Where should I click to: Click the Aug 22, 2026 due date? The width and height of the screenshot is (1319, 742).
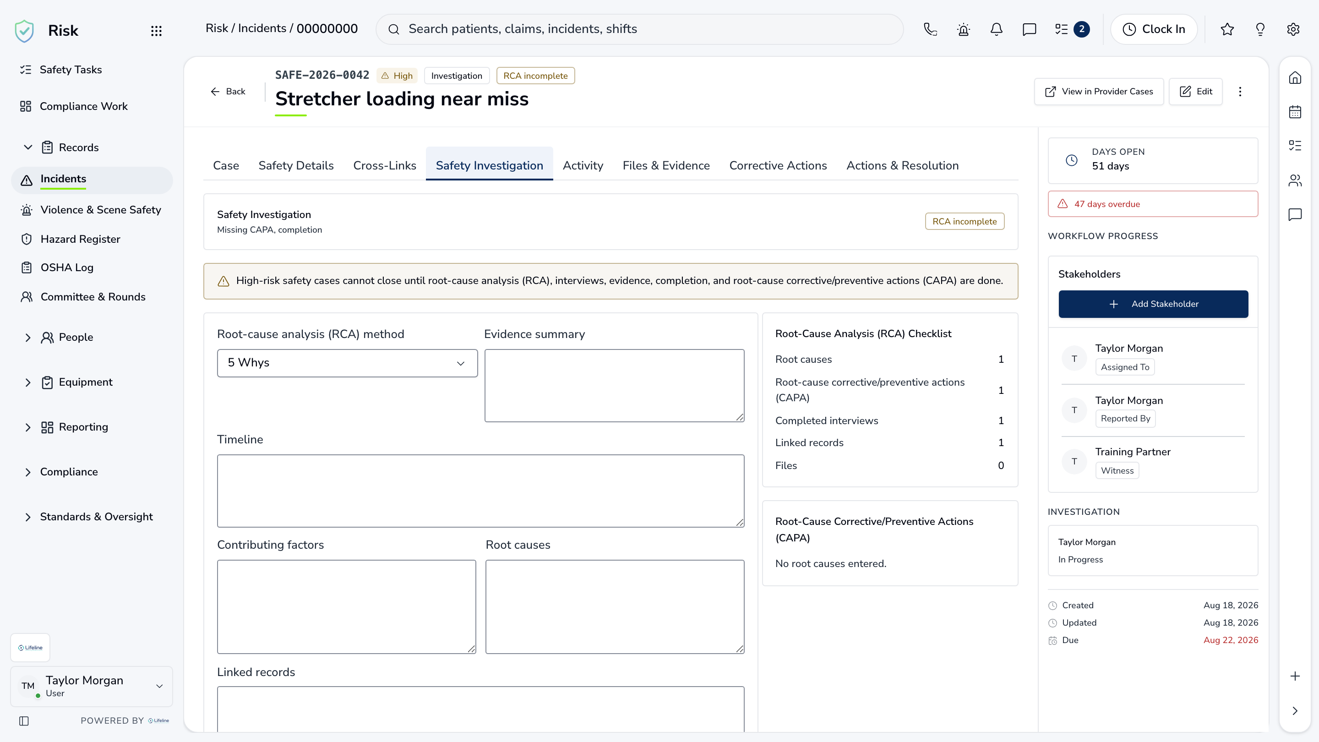(1231, 640)
